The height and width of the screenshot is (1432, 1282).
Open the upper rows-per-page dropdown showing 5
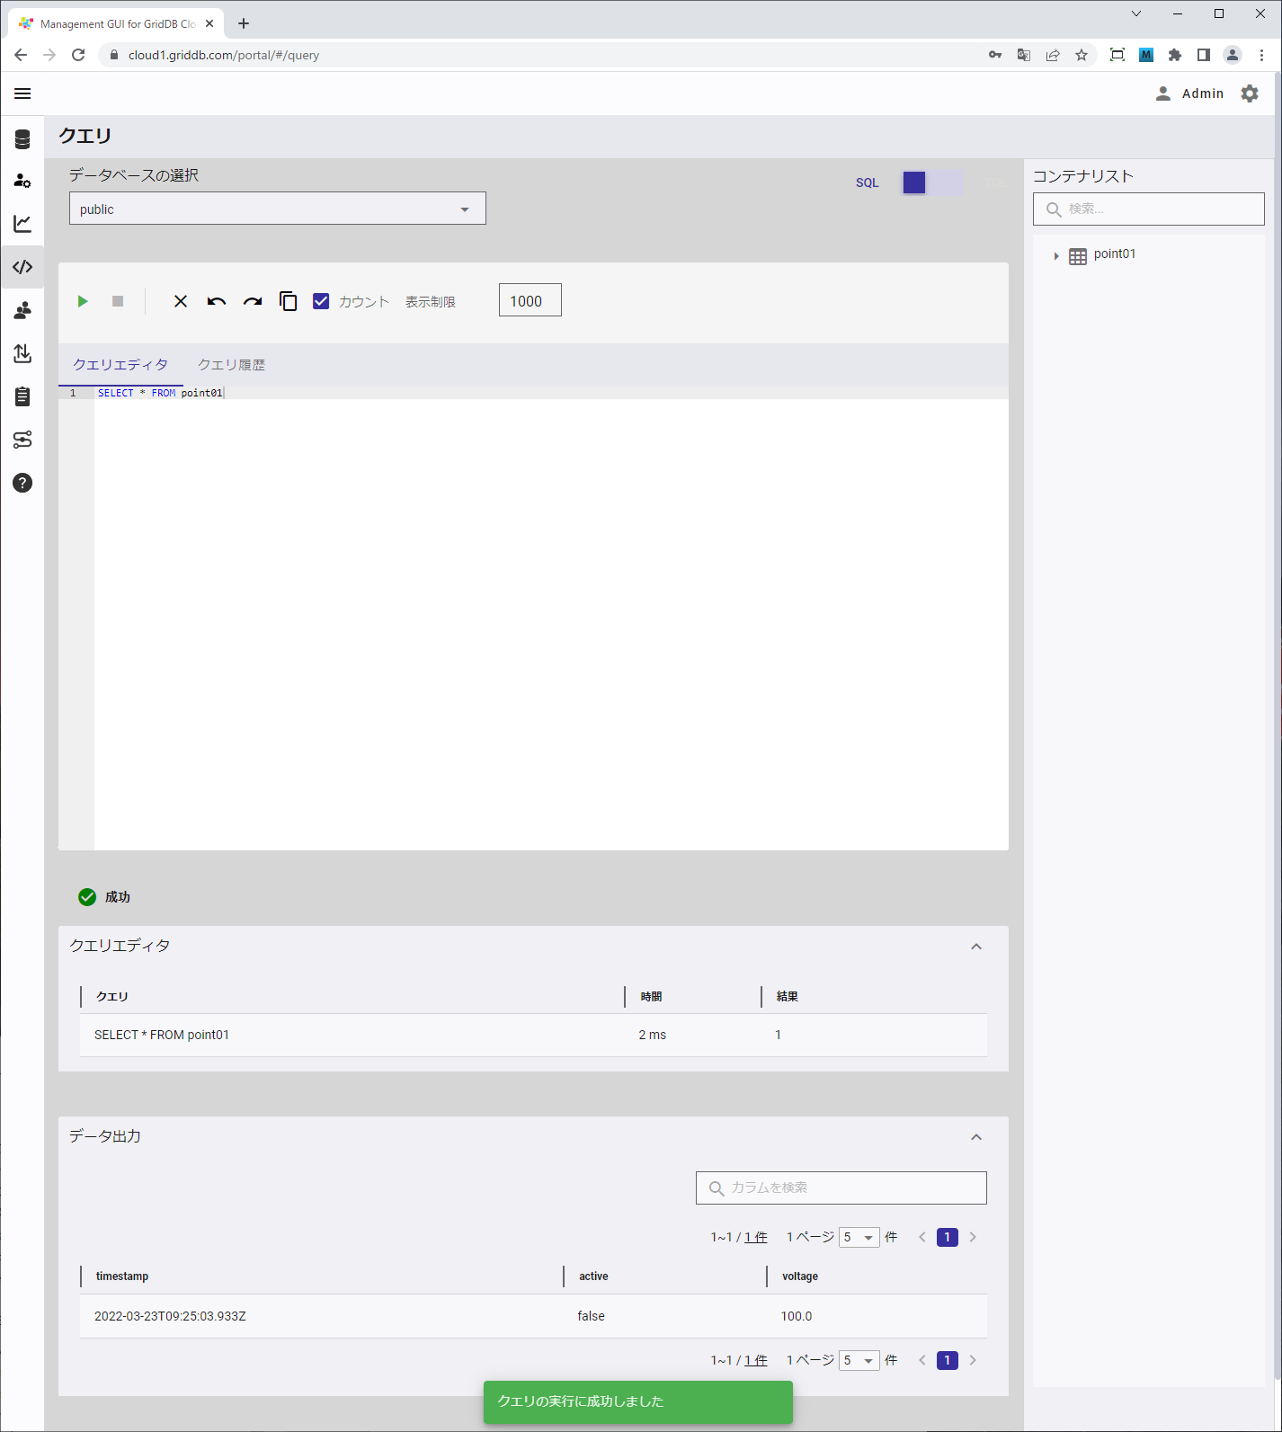pos(859,1237)
